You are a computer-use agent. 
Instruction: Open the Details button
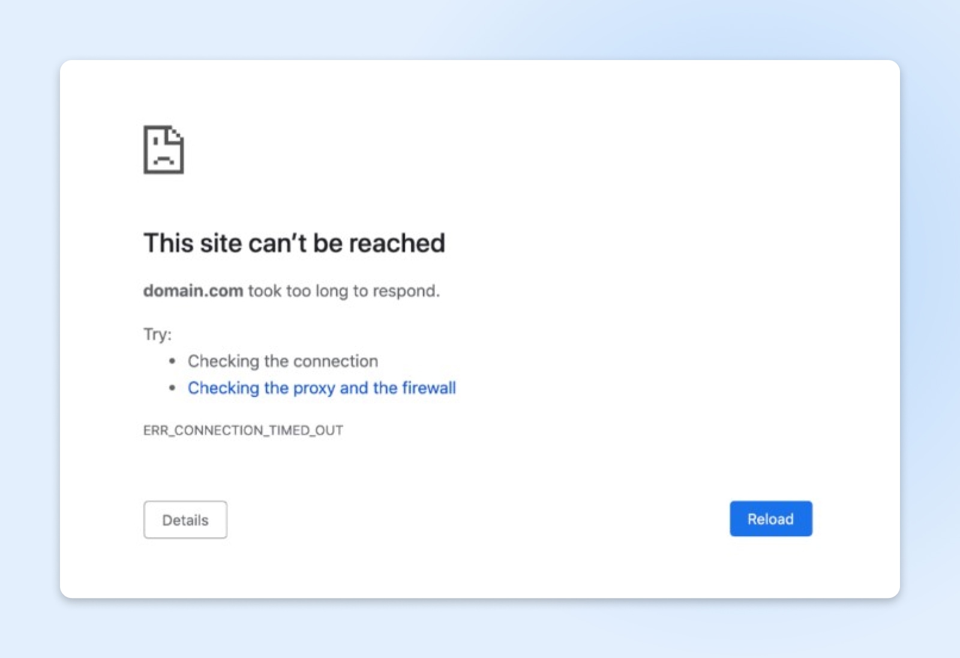coord(185,520)
